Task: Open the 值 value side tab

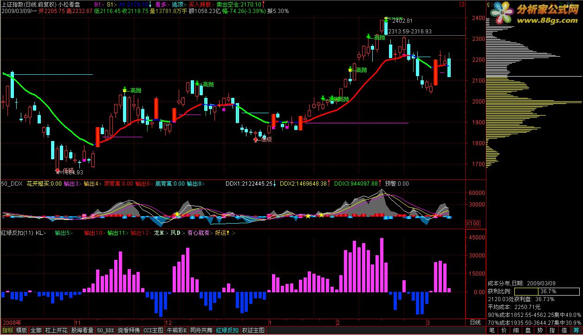Action: tap(564, 331)
